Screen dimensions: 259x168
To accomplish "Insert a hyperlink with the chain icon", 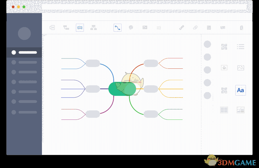I will 182,27.
